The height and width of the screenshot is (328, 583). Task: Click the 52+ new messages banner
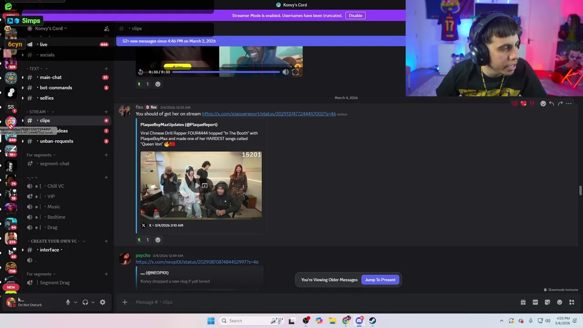point(261,41)
